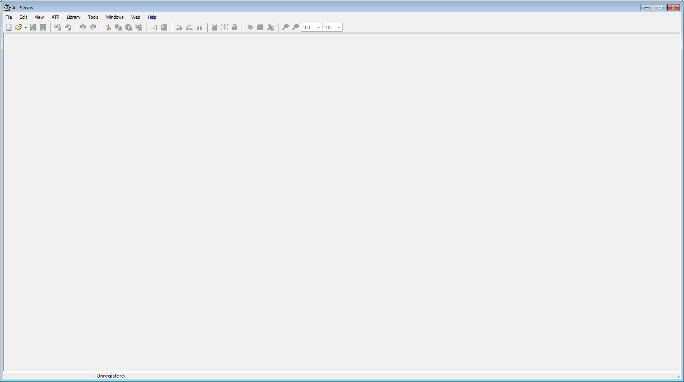Select the Text tool letter A icon
The image size is (684, 382).
pyautogui.click(x=154, y=27)
